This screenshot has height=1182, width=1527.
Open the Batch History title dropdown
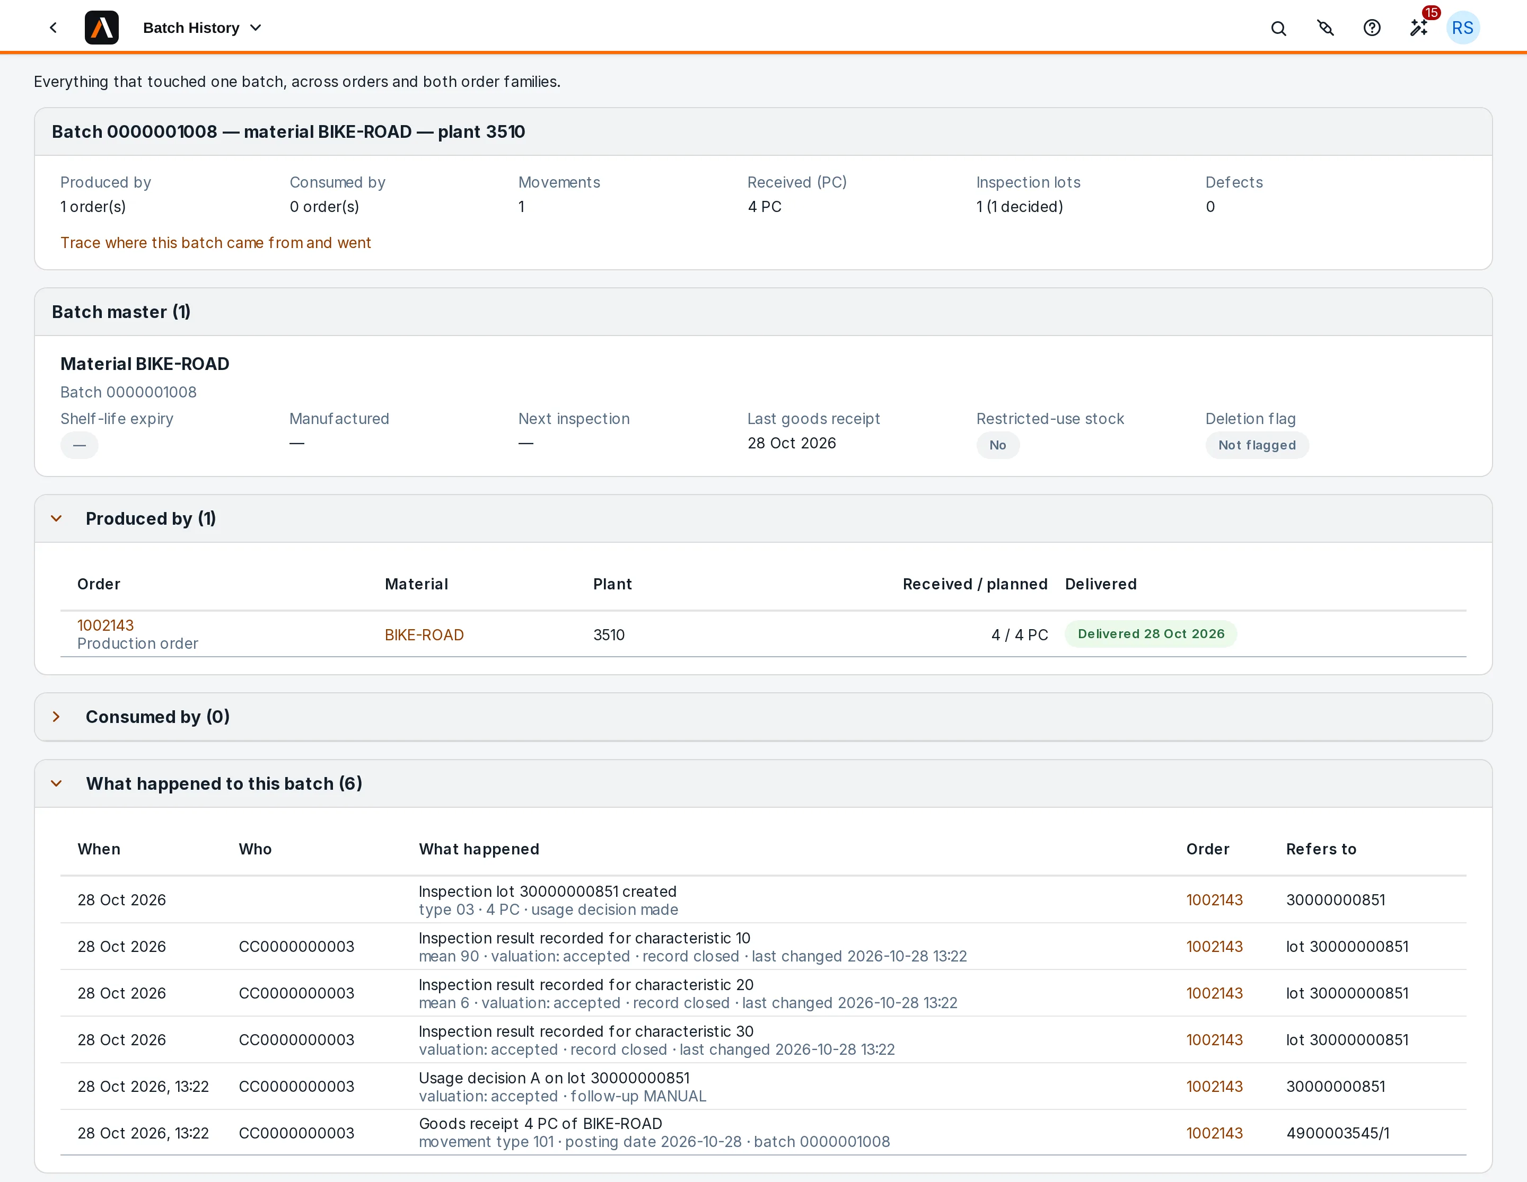click(x=202, y=28)
